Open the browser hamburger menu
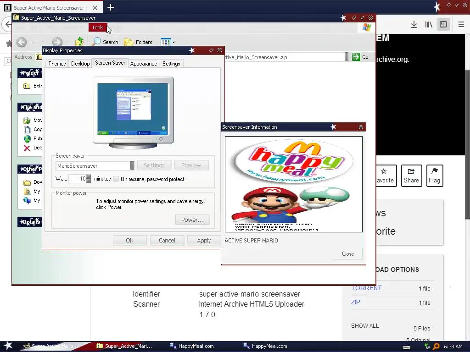470x352 pixels. (x=461, y=24)
